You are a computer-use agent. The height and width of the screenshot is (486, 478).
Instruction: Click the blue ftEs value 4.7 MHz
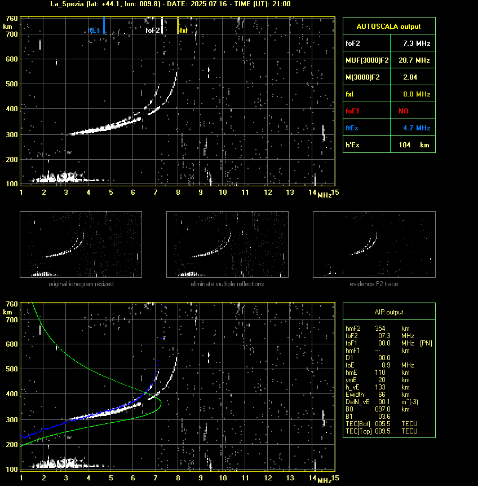(417, 128)
